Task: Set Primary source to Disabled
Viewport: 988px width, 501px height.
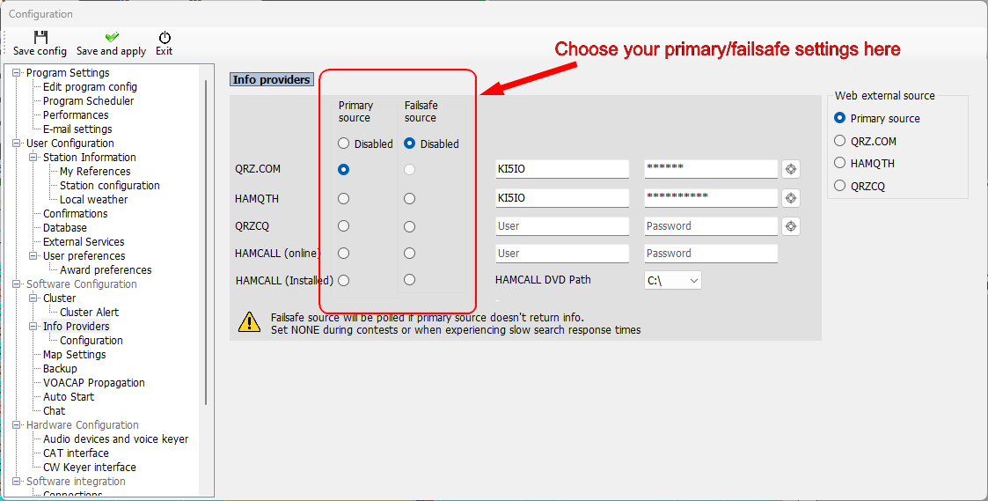Action: click(343, 144)
